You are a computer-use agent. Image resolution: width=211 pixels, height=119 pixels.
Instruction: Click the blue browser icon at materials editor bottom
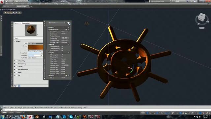[x=19, y=86]
